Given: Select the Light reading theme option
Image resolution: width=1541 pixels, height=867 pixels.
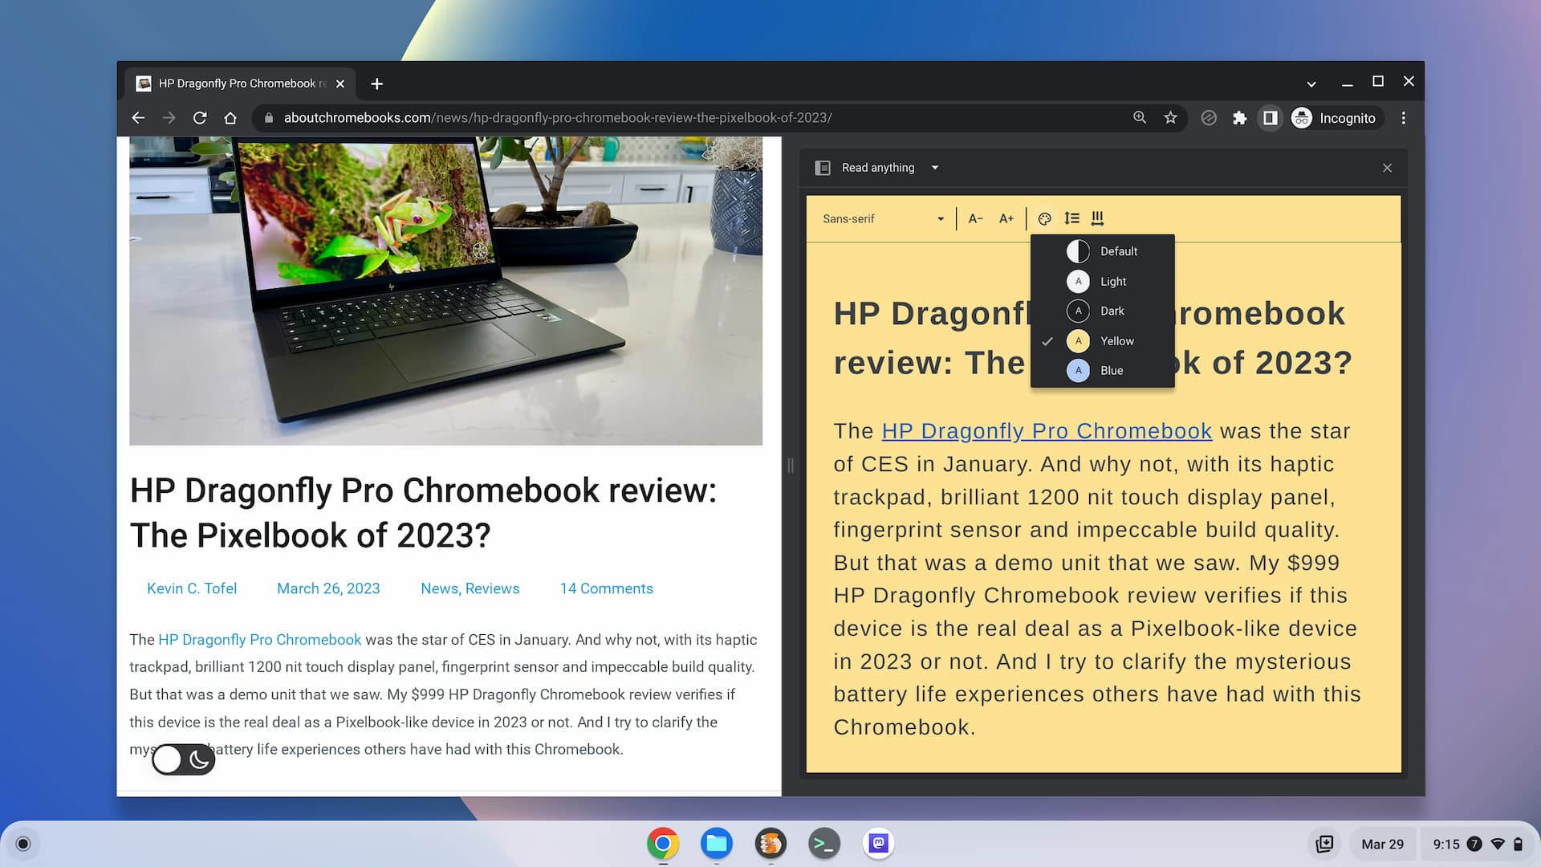Looking at the screenshot, I should pyautogui.click(x=1112, y=280).
